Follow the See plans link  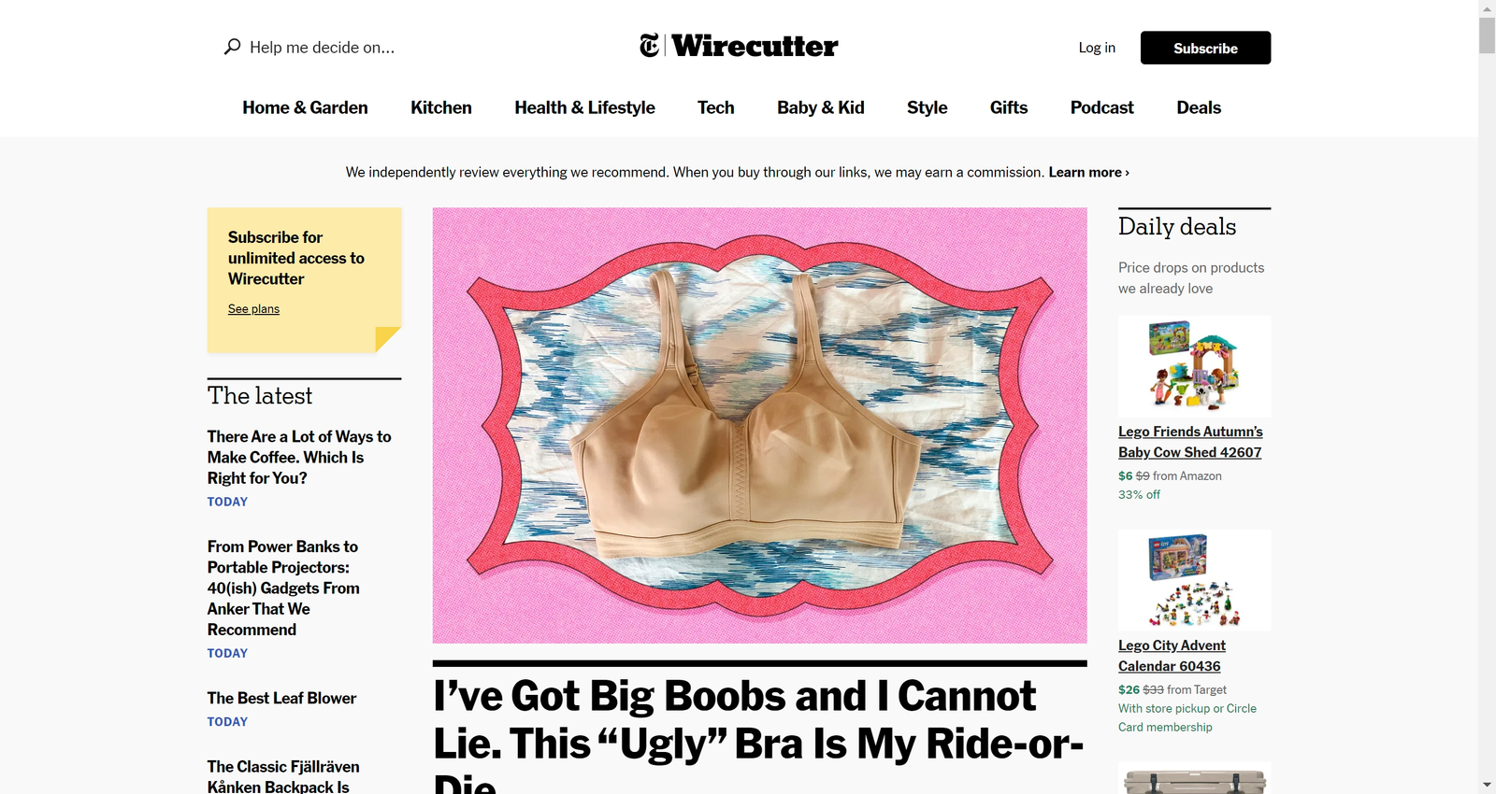[x=253, y=309]
